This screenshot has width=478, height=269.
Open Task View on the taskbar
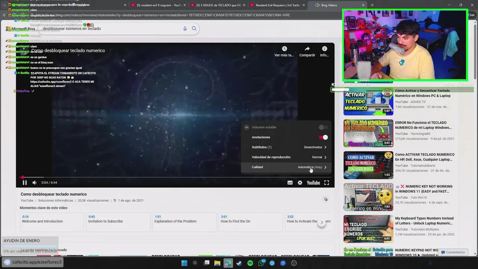(x=206, y=263)
